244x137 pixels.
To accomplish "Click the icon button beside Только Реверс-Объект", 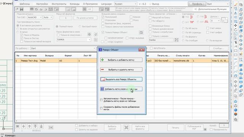I will [141, 32].
